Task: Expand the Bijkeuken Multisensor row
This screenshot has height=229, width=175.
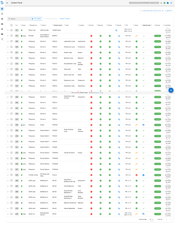Action: pyautogui.click(x=8, y=203)
